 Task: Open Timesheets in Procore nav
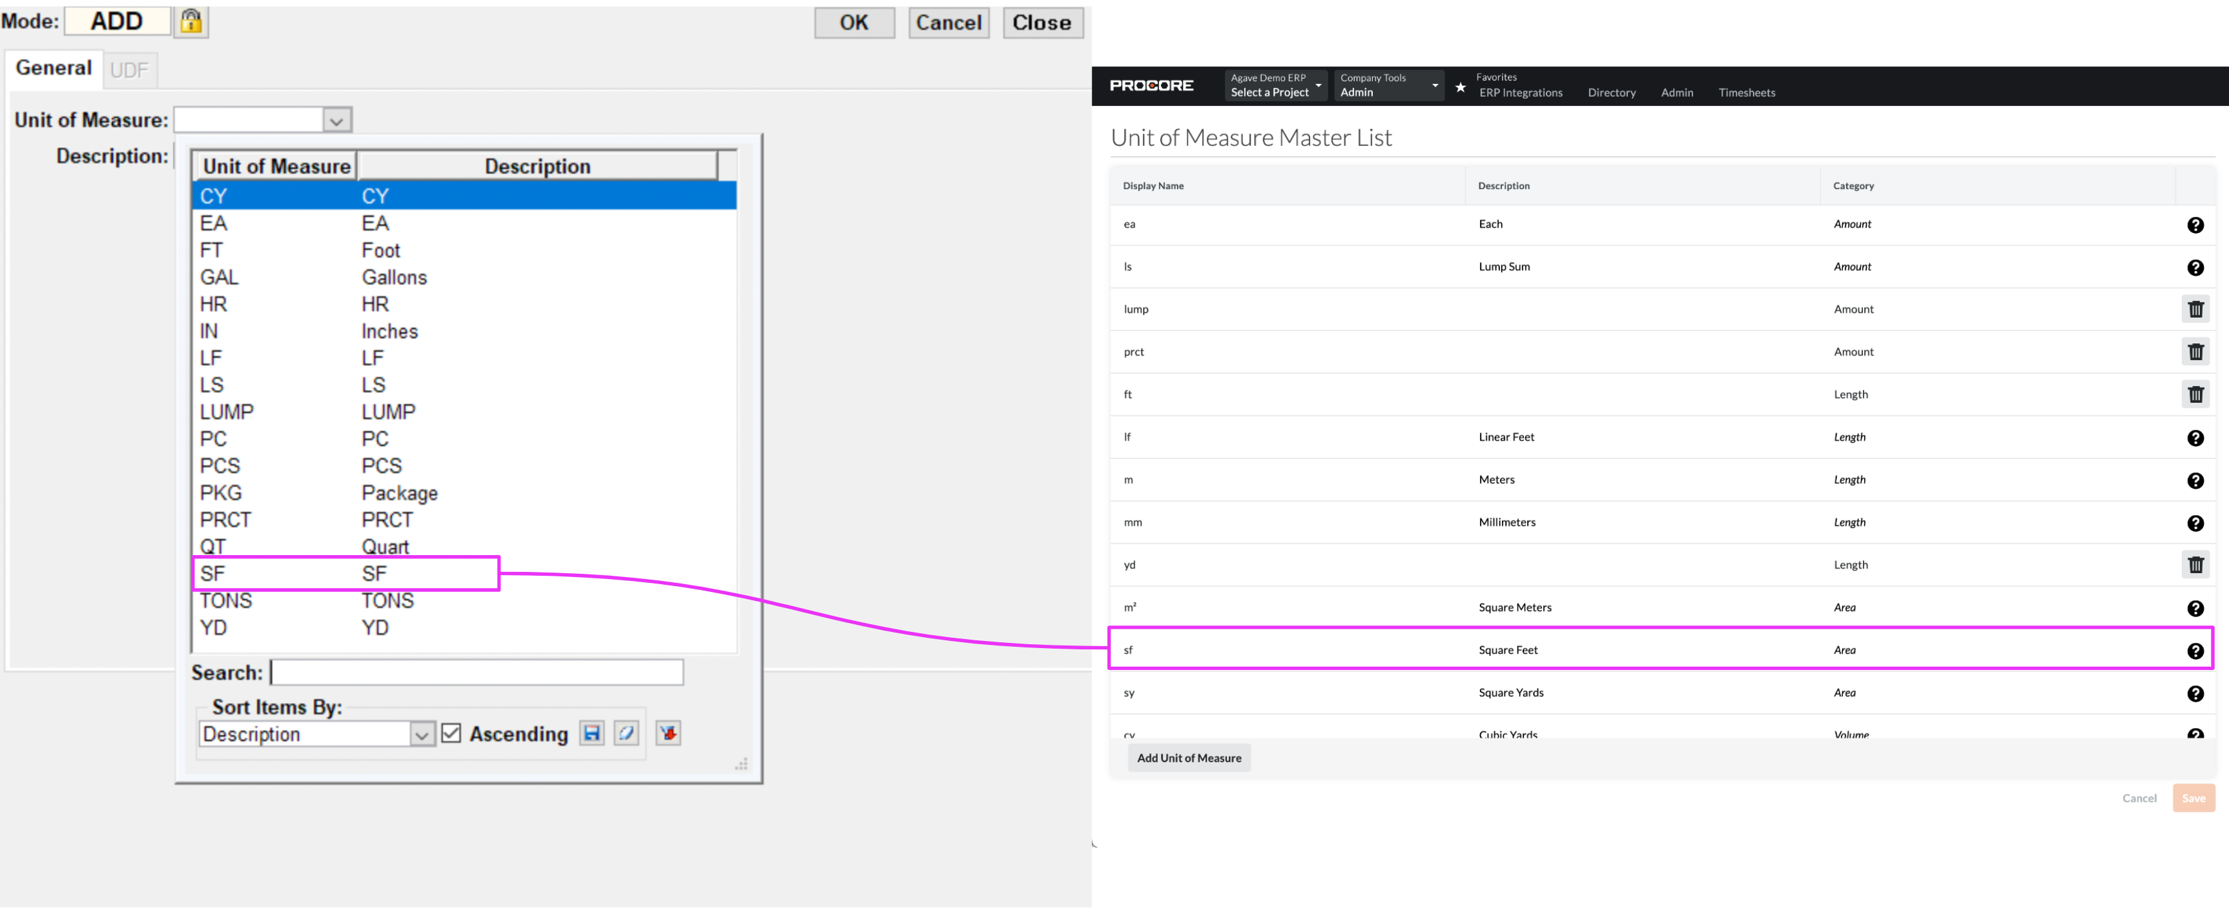(x=1746, y=92)
